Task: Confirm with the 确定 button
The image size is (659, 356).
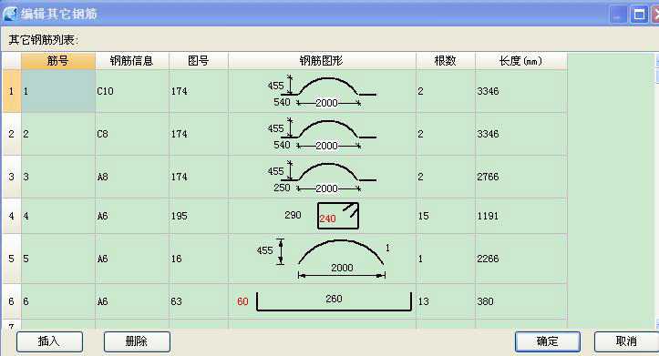Action: pos(548,341)
